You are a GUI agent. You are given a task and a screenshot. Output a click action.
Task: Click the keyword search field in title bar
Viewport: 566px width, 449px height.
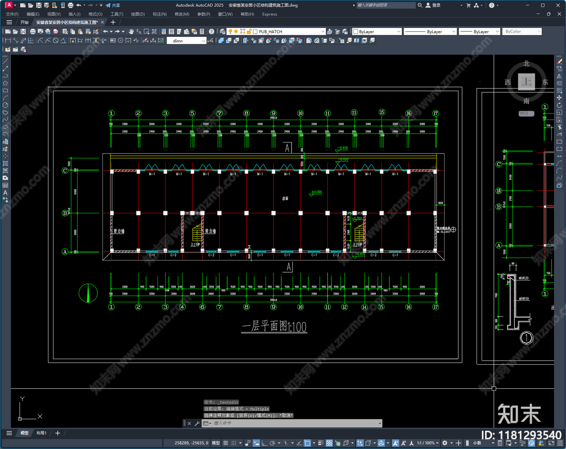[x=386, y=5]
